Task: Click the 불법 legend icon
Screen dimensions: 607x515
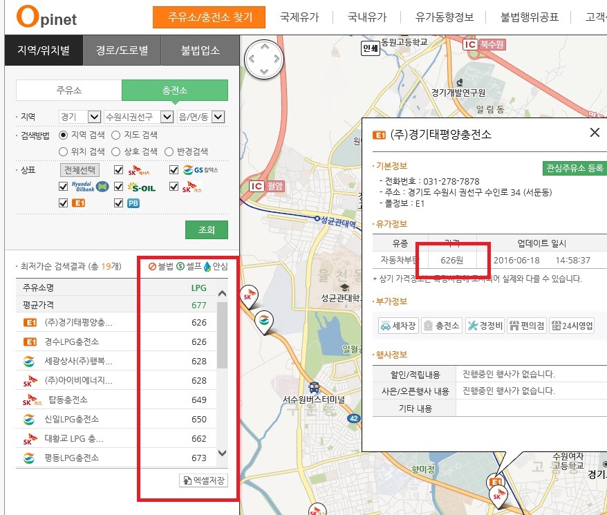Action: pos(152,266)
